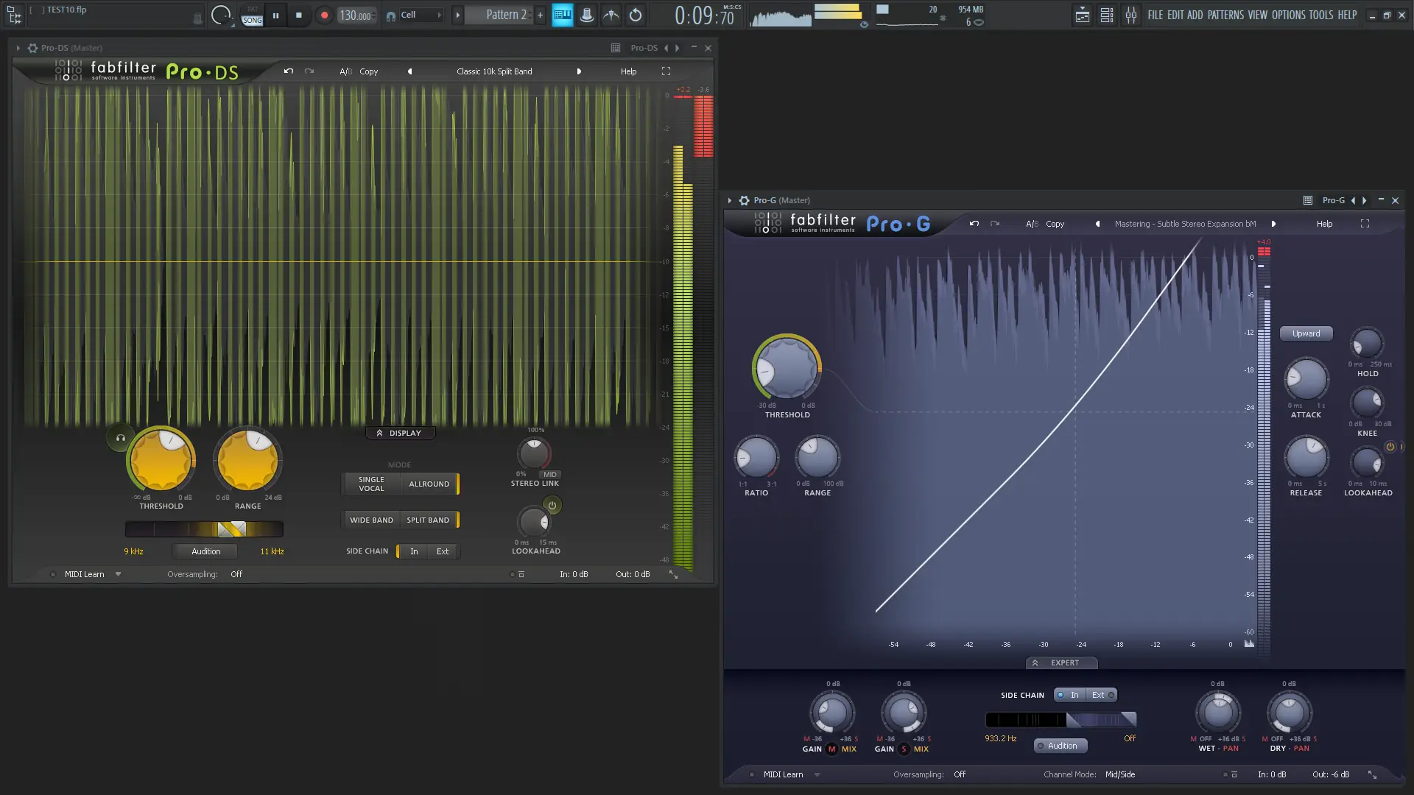
Task: Click Upward style button in Pro-G
Action: [x=1306, y=333]
